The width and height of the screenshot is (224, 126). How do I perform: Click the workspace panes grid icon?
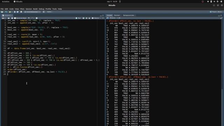(44, 12)
